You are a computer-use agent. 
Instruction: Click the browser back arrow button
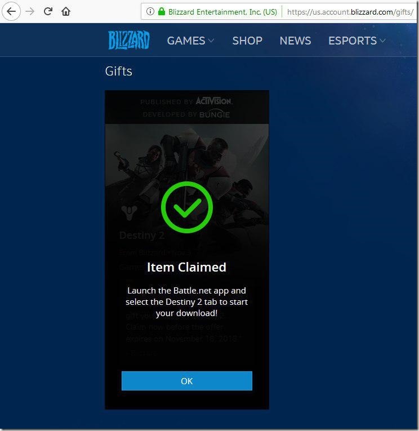11,11
